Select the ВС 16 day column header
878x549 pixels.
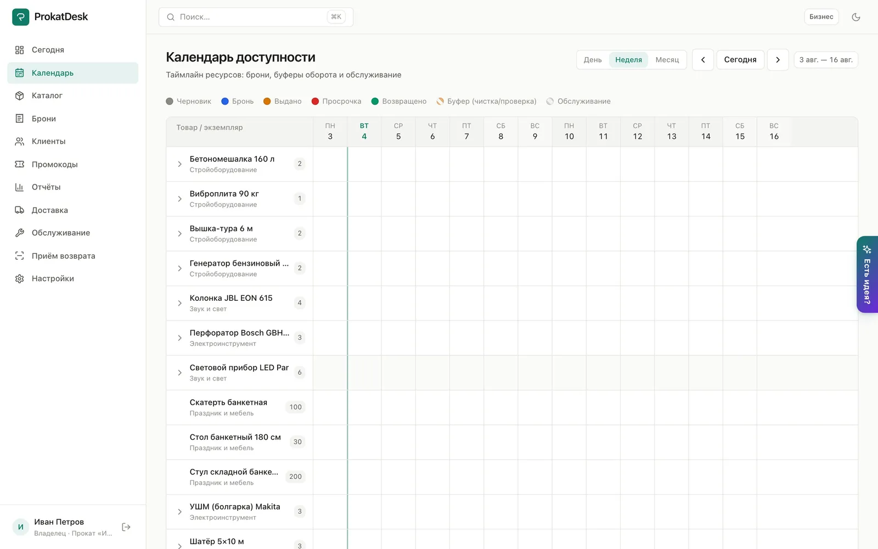(x=774, y=132)
